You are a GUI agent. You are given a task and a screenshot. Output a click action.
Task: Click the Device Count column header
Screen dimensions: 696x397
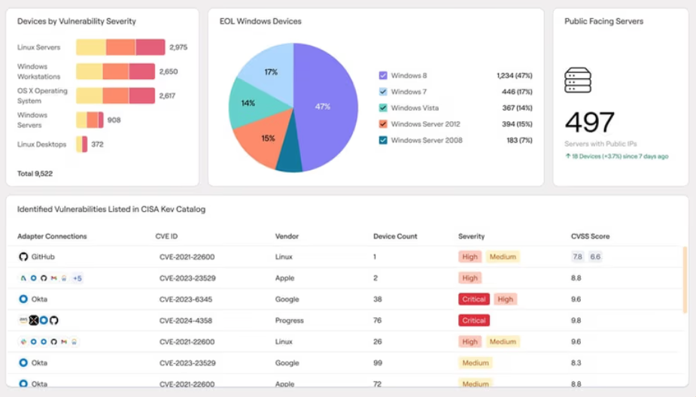coord(395,236)
